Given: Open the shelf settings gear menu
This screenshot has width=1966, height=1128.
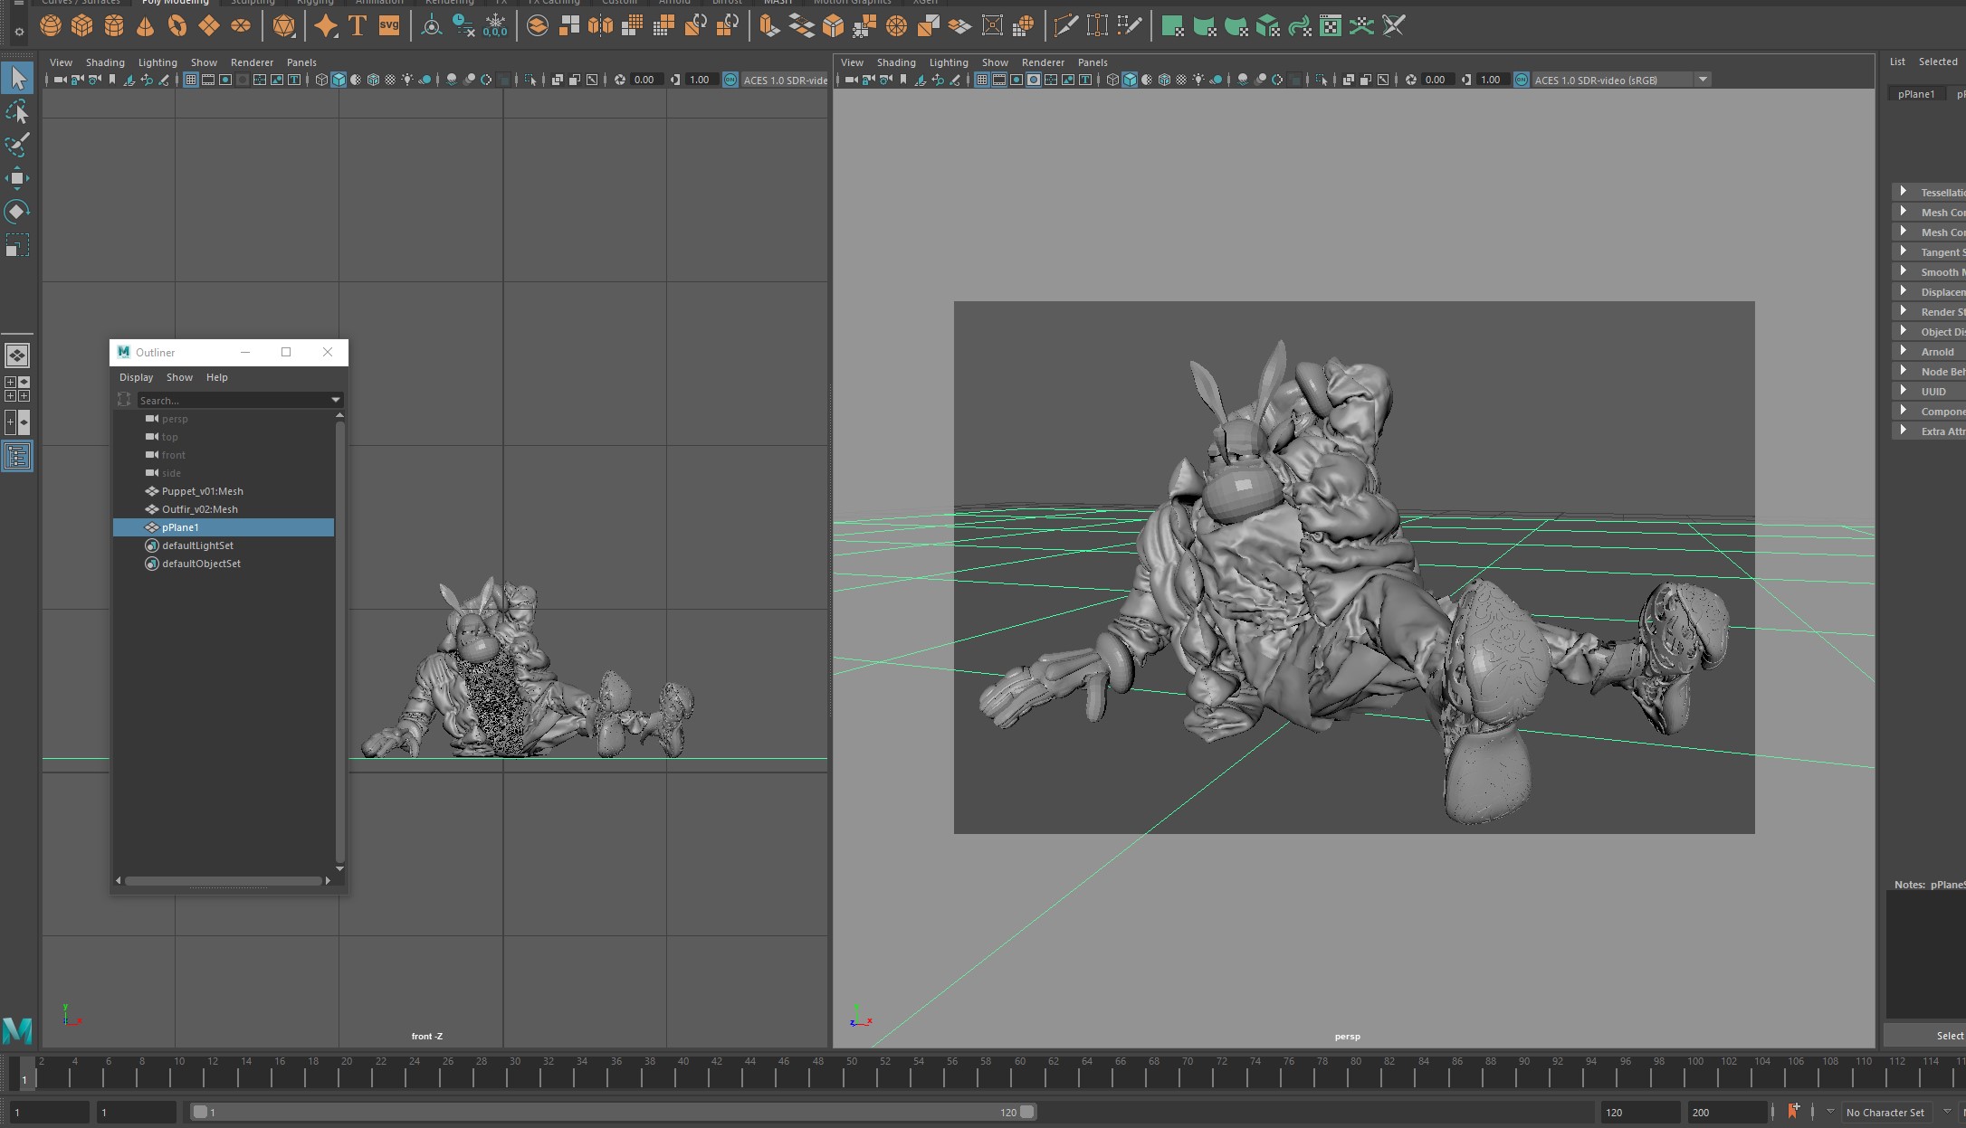Looking at the screenshot, I should (19, 32).
